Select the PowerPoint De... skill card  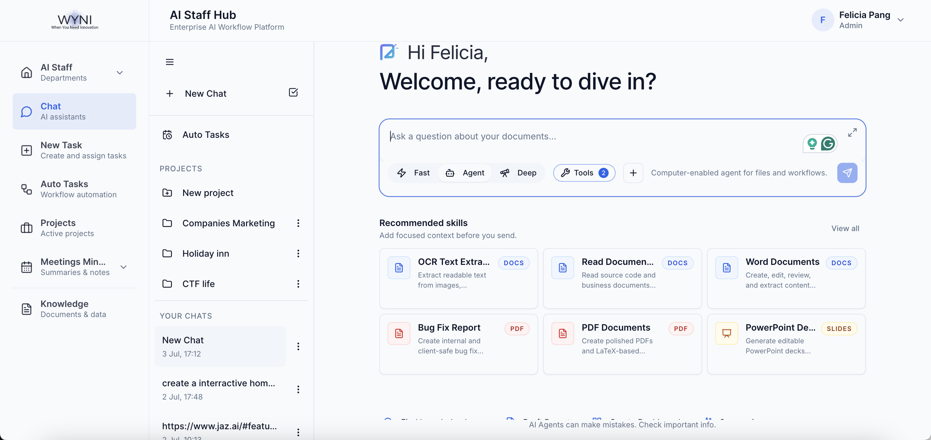click(786, 344)
